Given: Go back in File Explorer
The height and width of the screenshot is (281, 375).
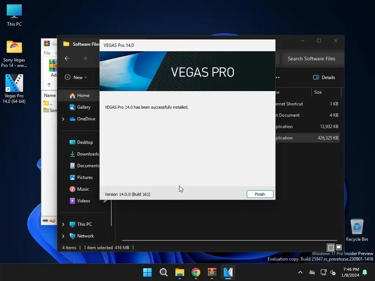Looking at the screenshot, I should point(67,58).
